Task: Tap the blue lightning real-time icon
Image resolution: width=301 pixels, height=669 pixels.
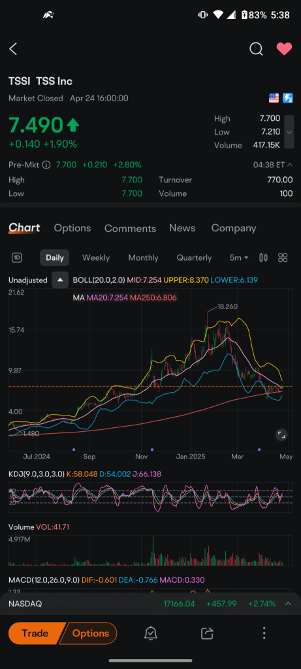Action: pyautogui.click(x=288, y=98)
